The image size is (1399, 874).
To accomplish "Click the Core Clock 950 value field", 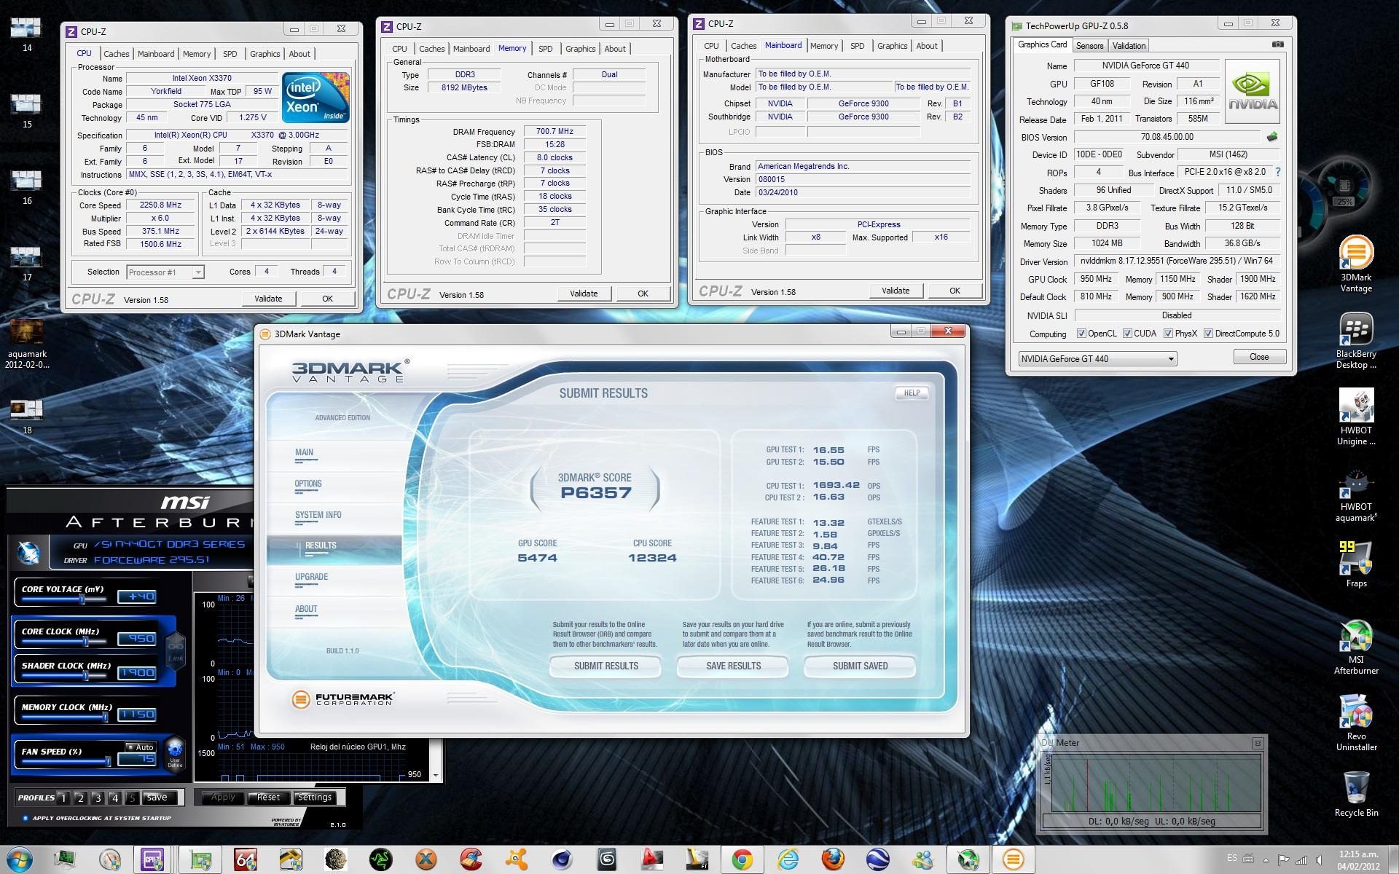I will pyautogui.click(x=137, y=638).
